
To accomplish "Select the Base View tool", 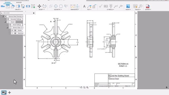I will point(3,6).
